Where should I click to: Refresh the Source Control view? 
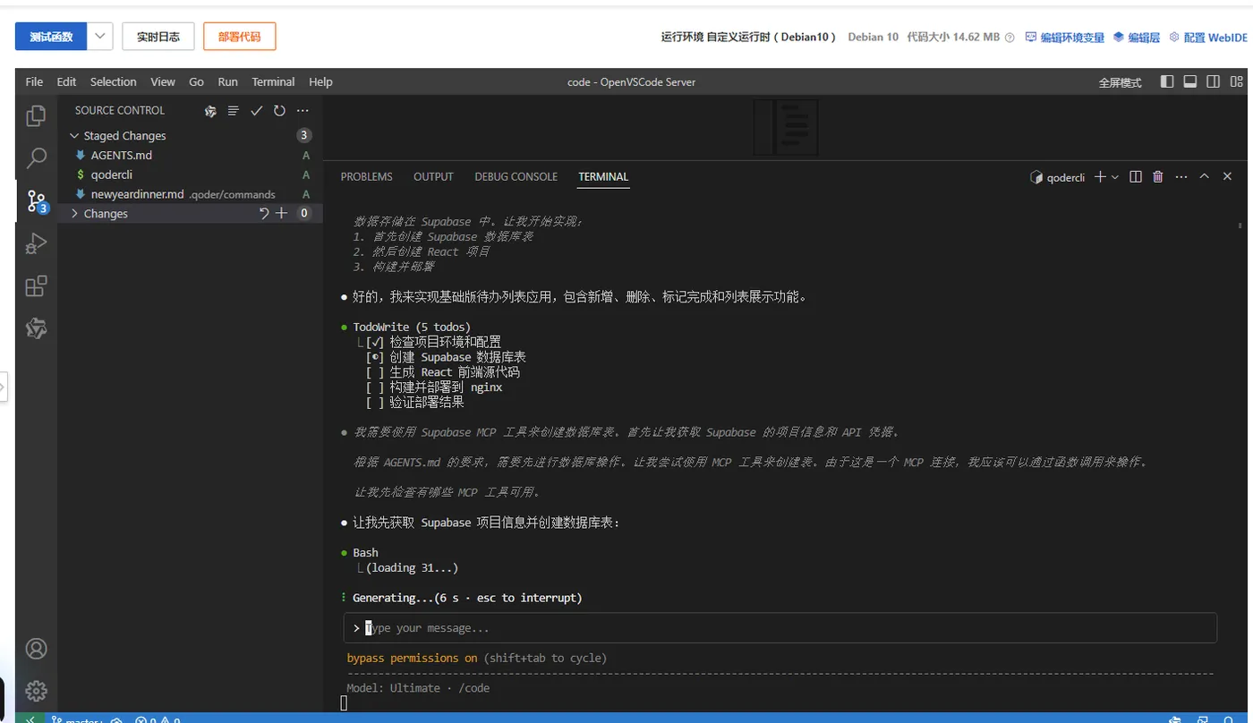point(278,110)
